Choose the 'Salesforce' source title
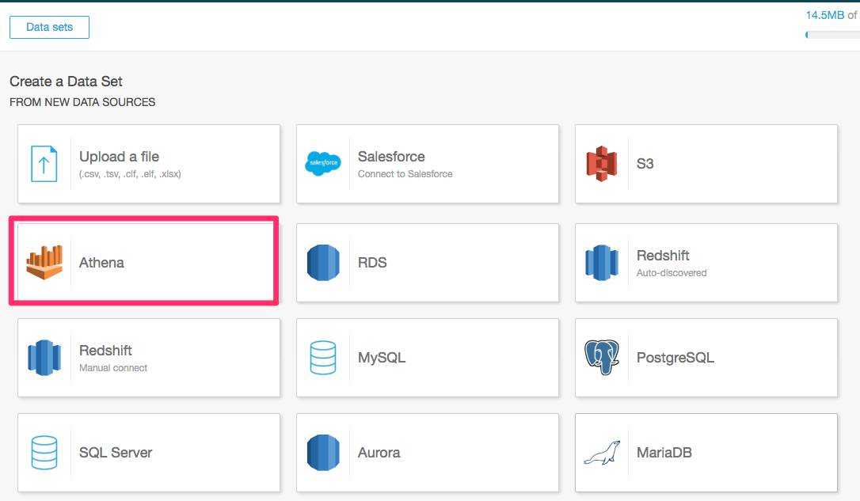 391,157
